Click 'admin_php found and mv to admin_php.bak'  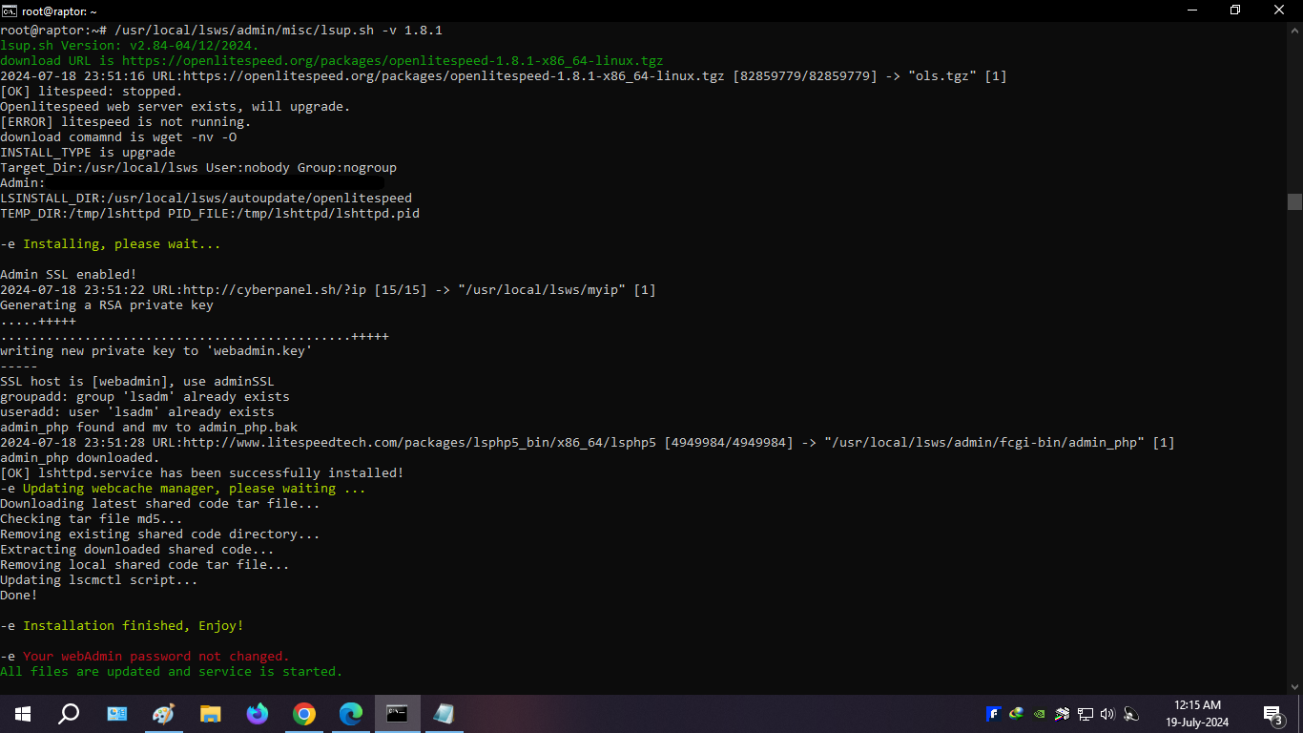click(x=149, y=428)
